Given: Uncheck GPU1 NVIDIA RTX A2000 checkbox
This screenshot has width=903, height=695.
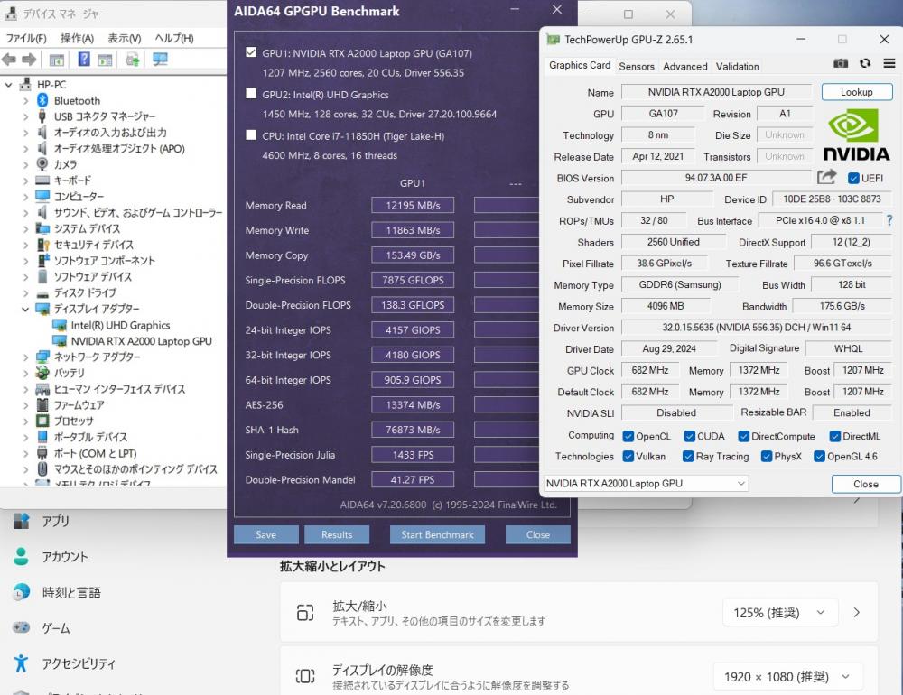Looking at the screenshot, I should point(251,52).
